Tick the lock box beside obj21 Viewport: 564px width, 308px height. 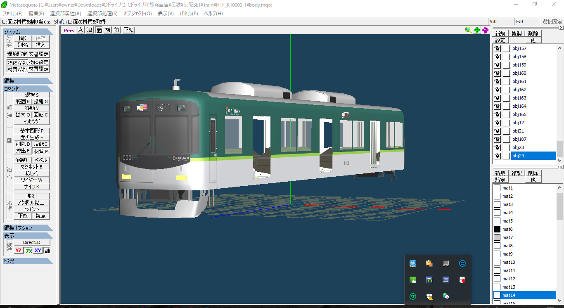(x=506, y=131)
